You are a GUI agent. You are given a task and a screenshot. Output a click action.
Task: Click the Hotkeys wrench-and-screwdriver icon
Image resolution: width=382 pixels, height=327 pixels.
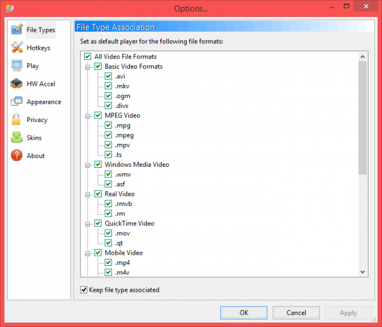point(16,48)
